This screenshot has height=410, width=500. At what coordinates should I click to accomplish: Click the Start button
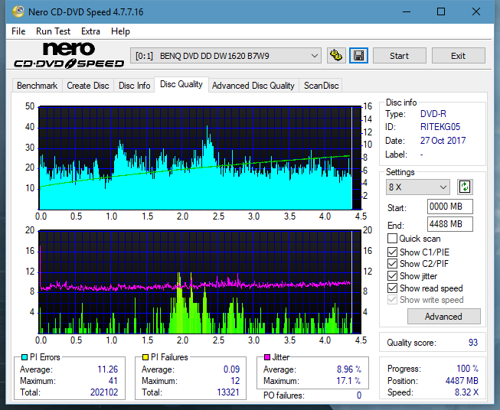[399, 56]
